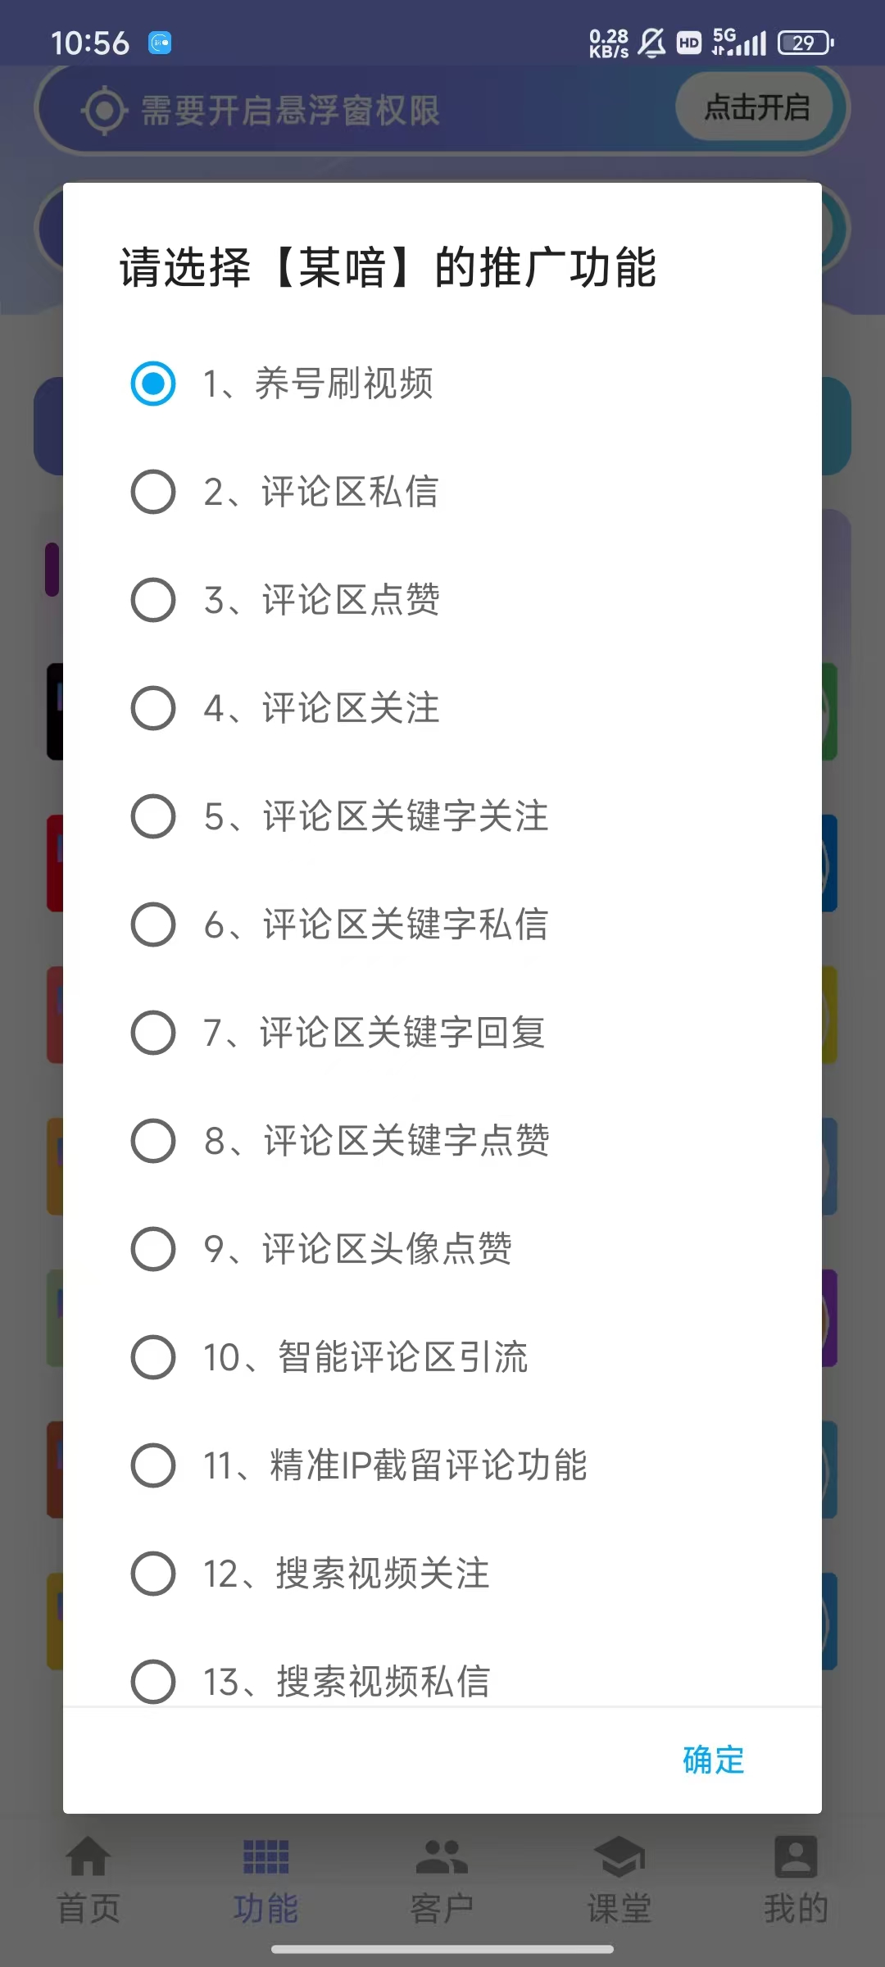Select option 5 评论区关键字关注
The image size is (885, 1967).
[153, 816]
